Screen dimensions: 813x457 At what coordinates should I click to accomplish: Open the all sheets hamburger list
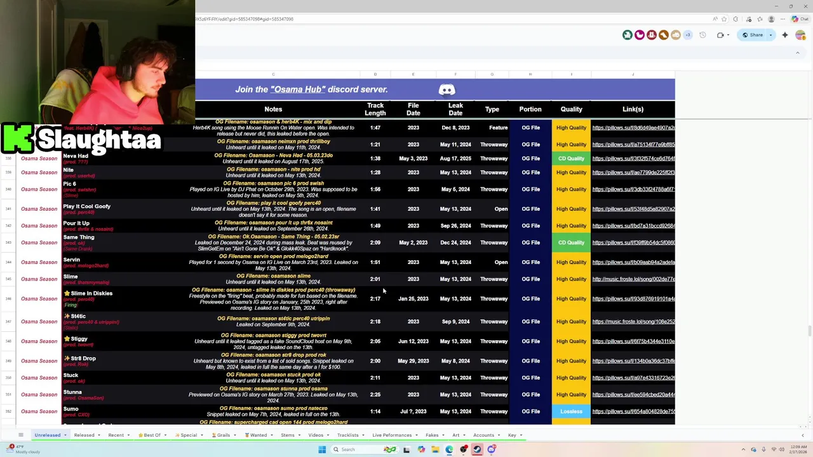[21, 435]
